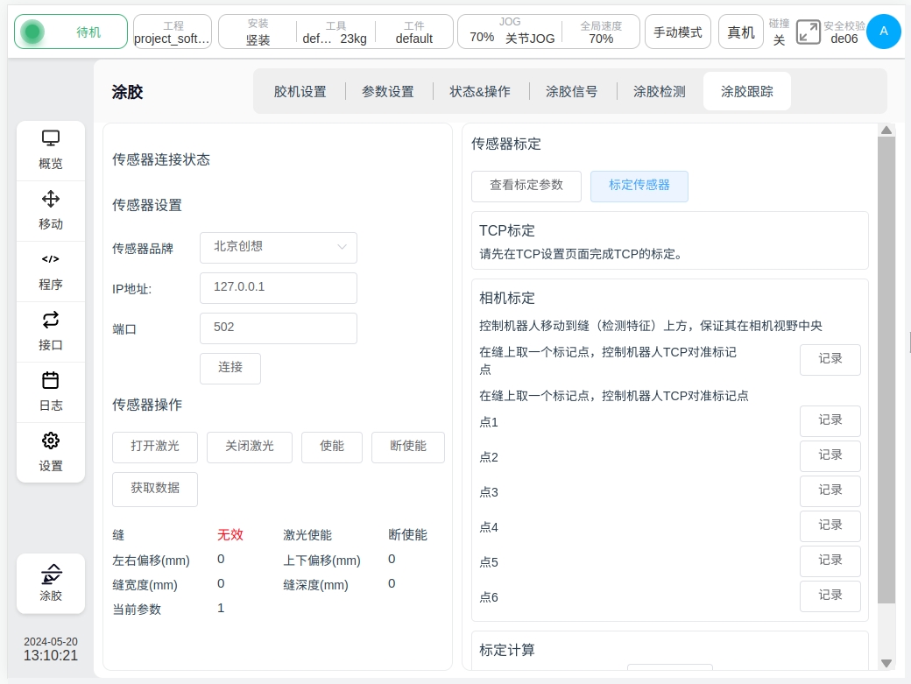Switch to the 涂胶检测 tab

[659, 91]
